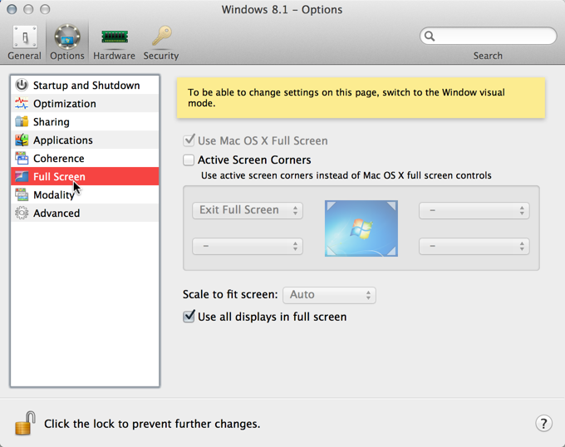Open the Exit Full Screen corner dropdown

coord(248,210)
